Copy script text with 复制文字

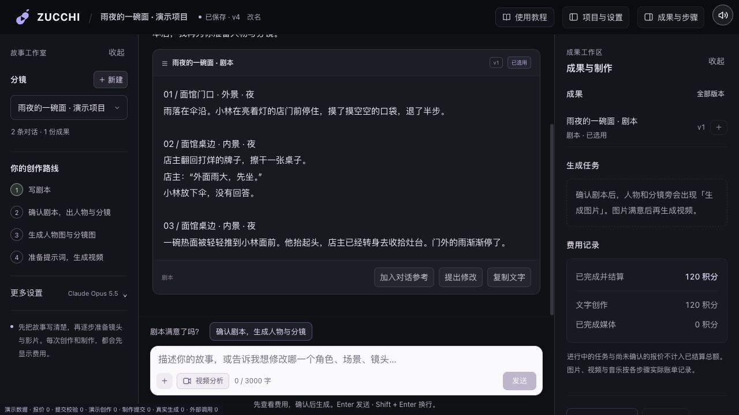[509, 277]
